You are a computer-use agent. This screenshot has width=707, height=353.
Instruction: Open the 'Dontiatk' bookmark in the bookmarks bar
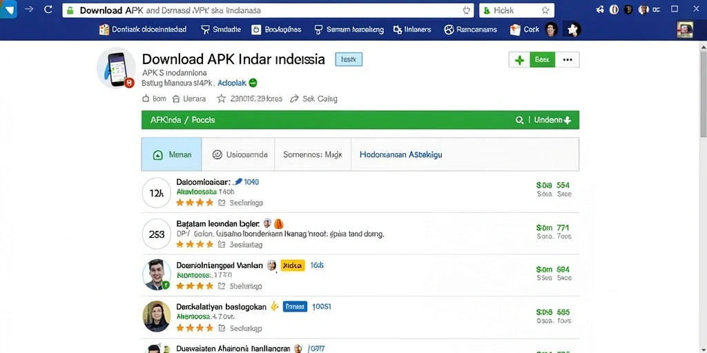142,30
